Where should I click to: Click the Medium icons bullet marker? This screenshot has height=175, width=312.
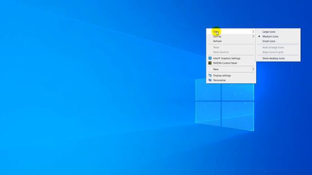tap(259, 36)
